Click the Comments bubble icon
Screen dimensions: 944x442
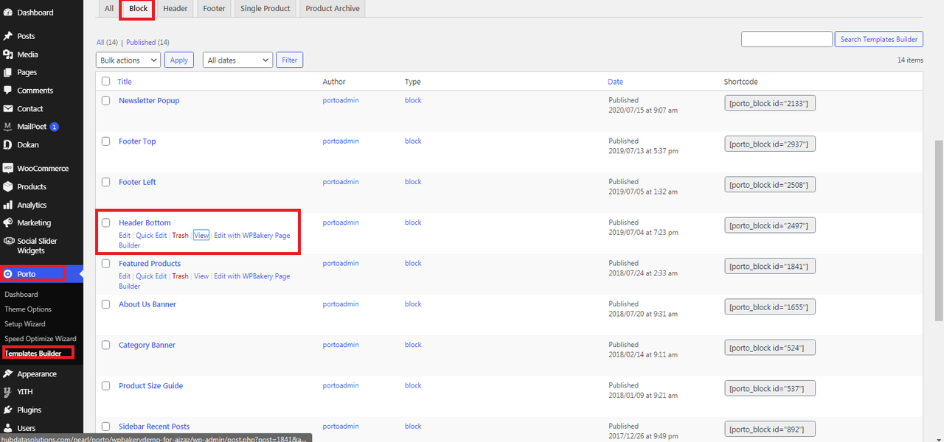(x=8, y=91)
